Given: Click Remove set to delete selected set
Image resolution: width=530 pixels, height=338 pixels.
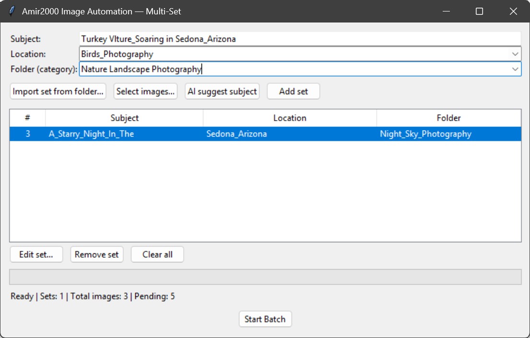Looking at the screenshot, I should (97, 254).
